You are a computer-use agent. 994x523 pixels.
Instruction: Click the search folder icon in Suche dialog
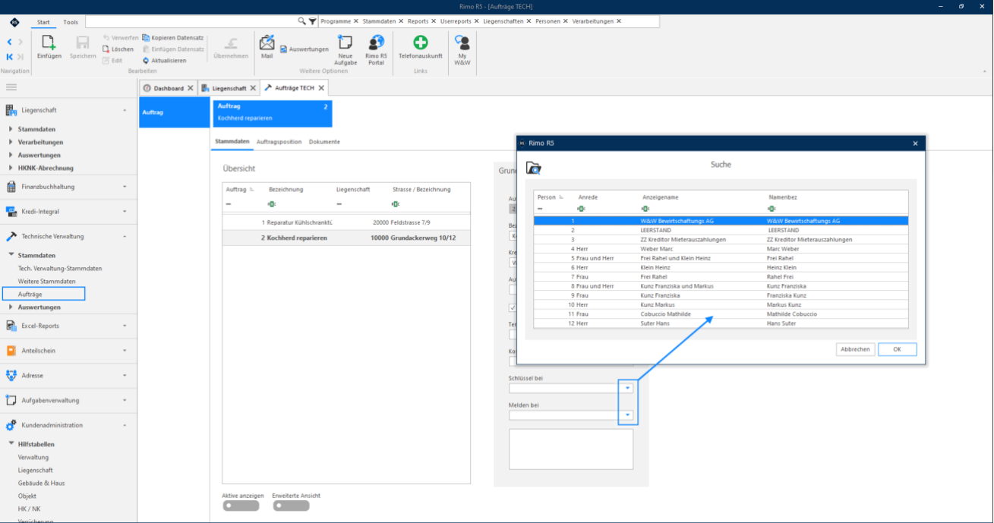[533, 168]
